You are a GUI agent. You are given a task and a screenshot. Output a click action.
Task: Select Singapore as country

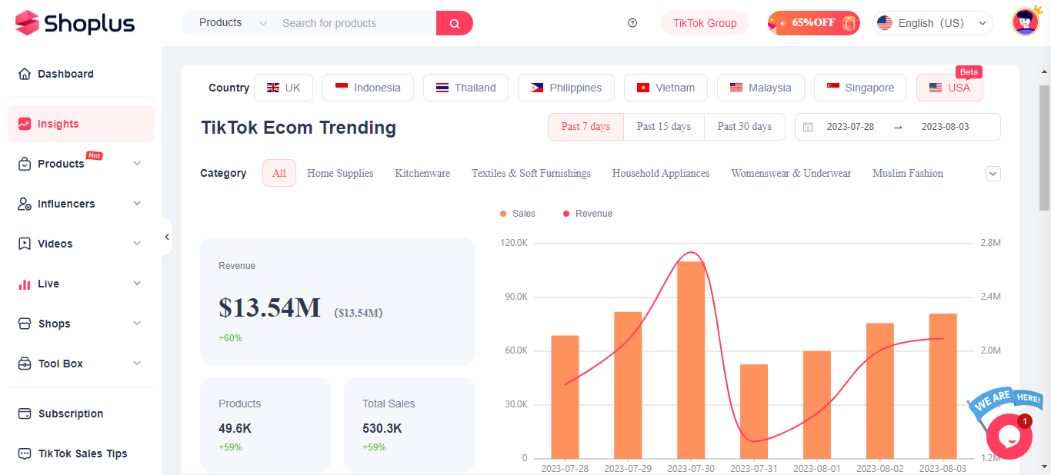[860, 88]
